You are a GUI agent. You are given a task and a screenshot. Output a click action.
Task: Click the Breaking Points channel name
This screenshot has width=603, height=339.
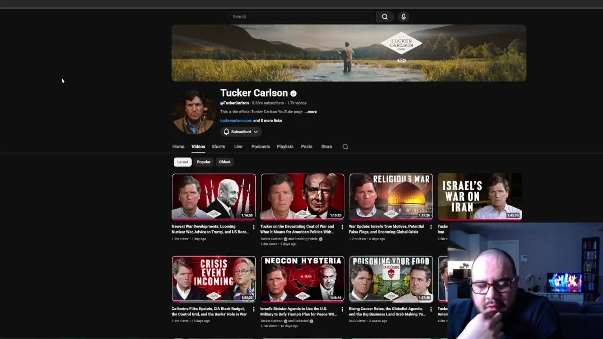click(306, 239)
